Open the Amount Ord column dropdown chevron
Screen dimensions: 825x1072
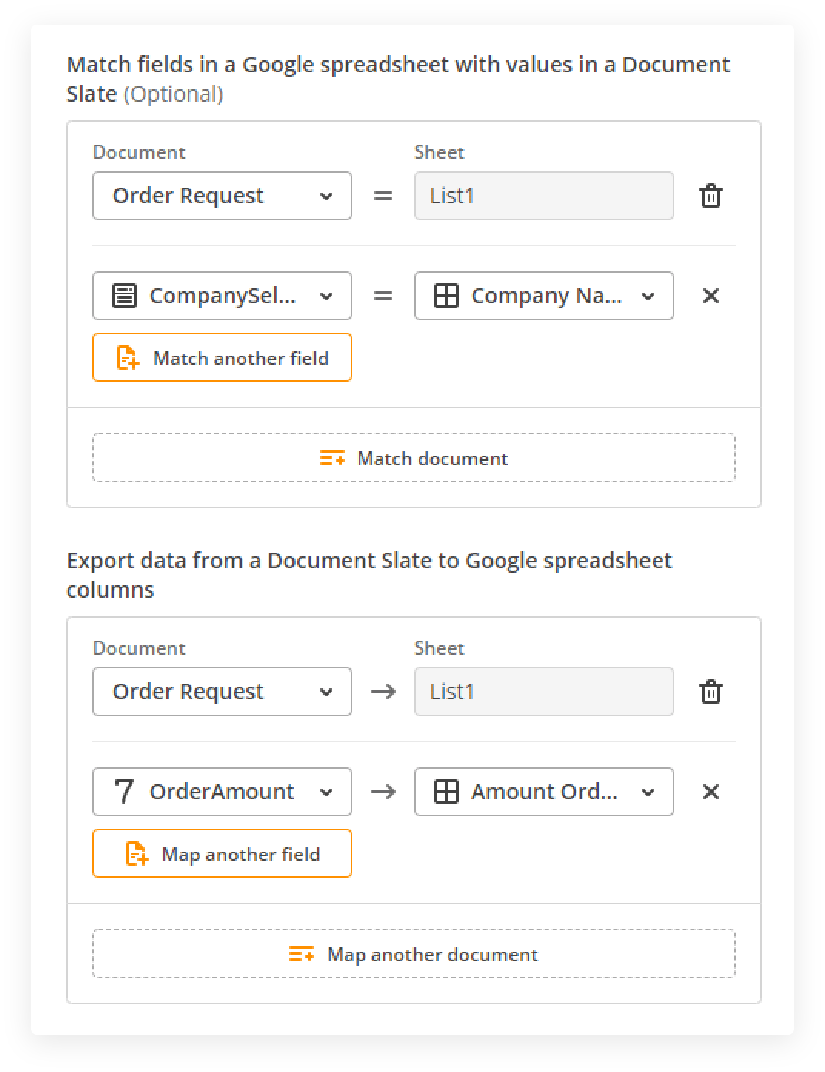pos(648,792)
